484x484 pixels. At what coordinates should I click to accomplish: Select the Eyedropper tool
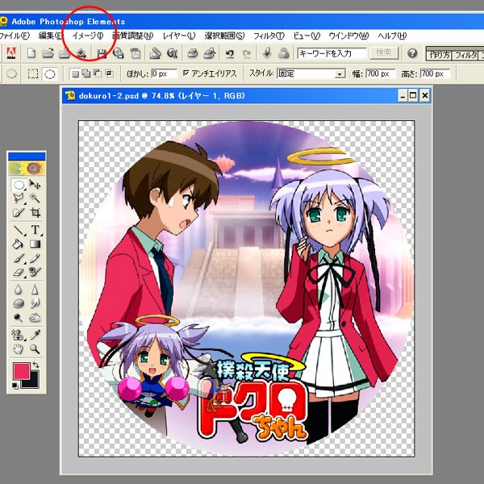[35, 335]
